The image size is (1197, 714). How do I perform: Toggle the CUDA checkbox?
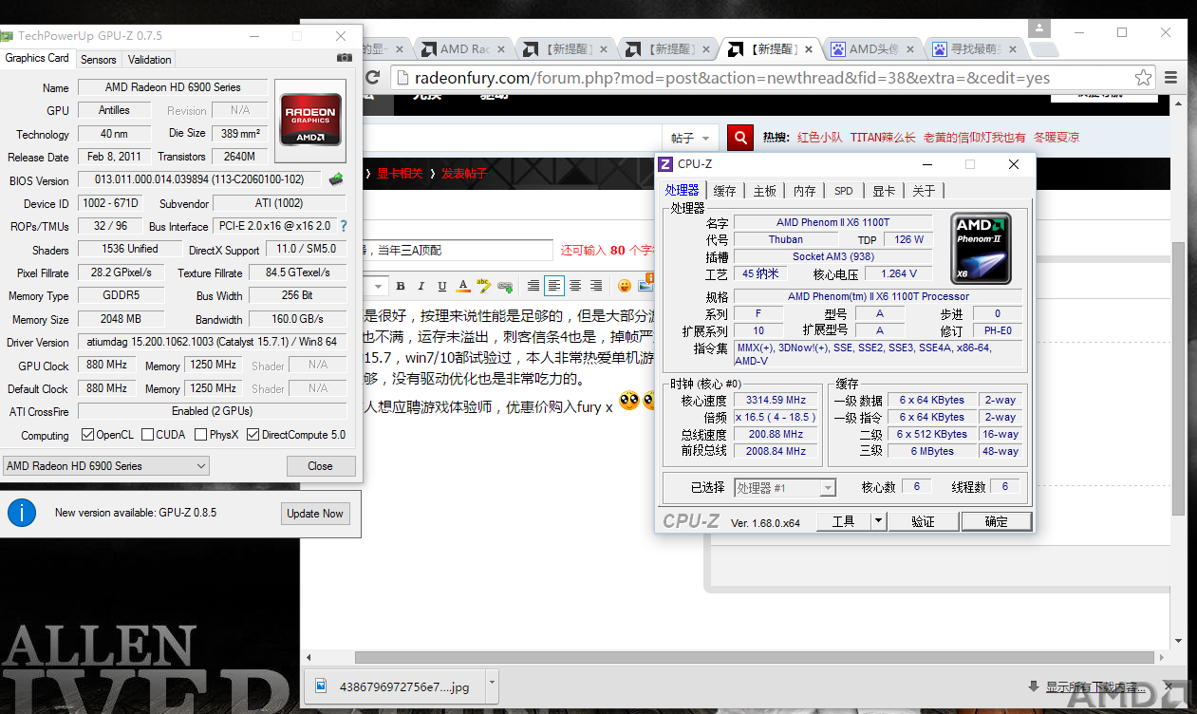[x=147, y=435]
